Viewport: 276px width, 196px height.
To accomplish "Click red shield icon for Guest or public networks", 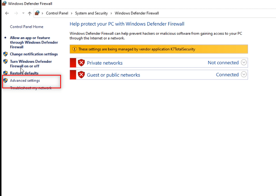I will (81, 75).
